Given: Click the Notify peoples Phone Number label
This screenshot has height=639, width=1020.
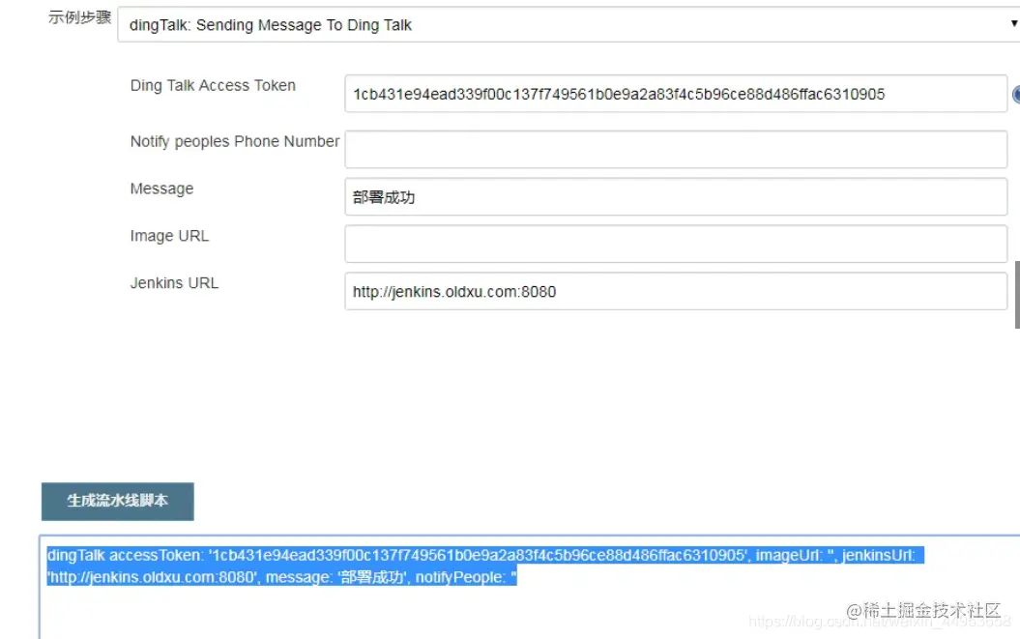Looking at the screenshot, I should pyautogui.click(x=235, y=141).
